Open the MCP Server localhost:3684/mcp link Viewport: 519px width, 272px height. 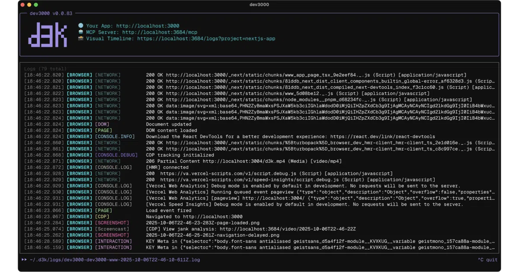pyautogui.click(x=160, y=32)
